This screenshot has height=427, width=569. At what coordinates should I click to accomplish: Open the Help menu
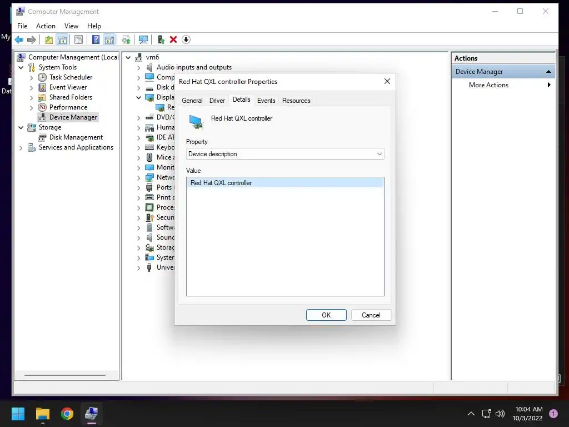[x=94, y=26]
